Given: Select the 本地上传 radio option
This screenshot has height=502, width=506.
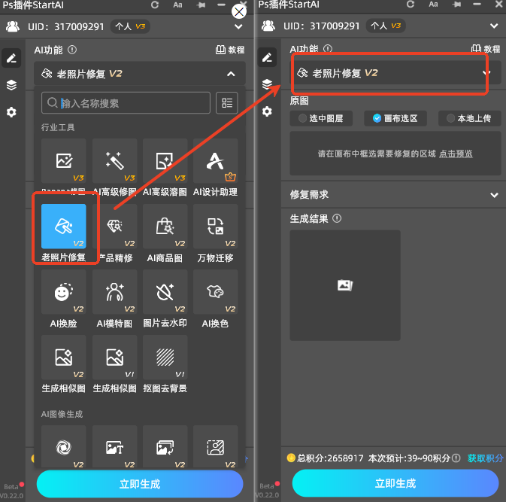Looking at the screenshot, I should click(469, 119).
